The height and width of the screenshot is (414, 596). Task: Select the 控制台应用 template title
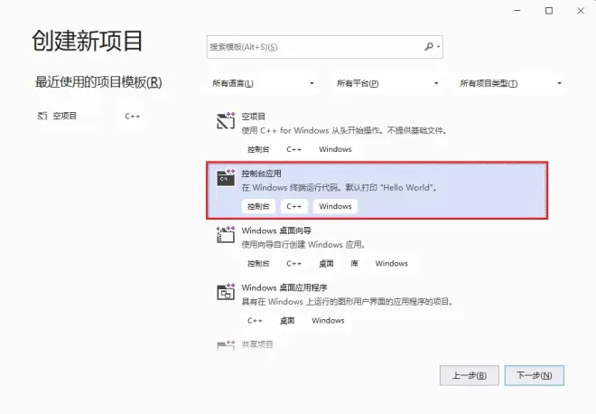[x=262, y=174]
